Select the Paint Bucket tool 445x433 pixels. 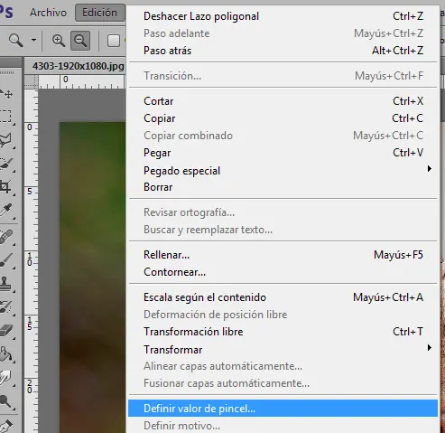pyautogui.click(x=6, y=354)
